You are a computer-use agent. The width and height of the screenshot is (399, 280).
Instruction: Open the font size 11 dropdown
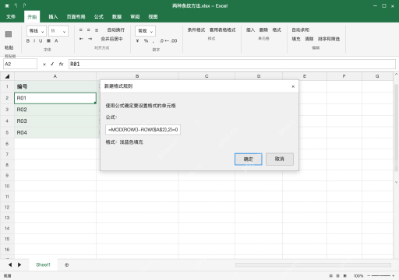(58, 31)
